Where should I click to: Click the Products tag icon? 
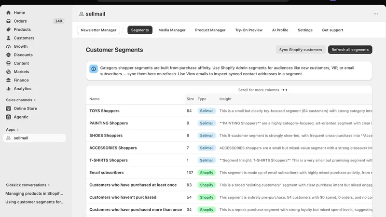[8, 29]
